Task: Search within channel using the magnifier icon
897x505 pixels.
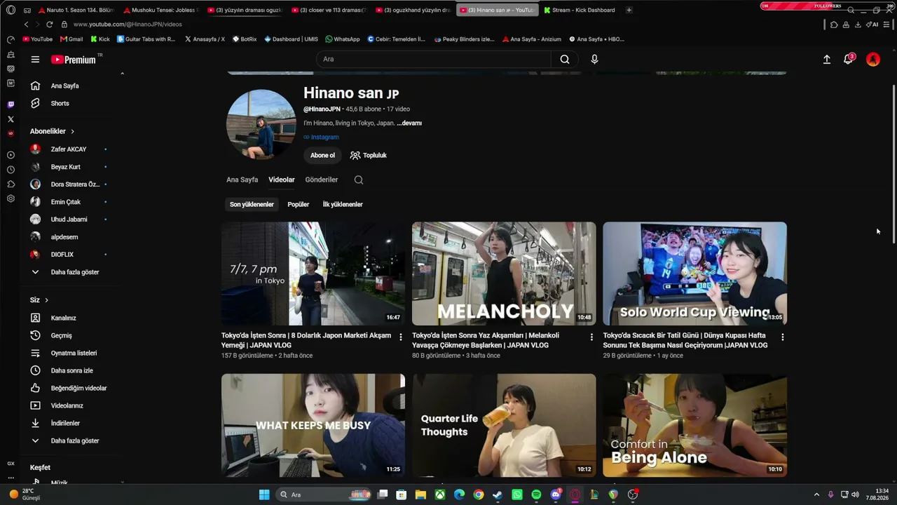Action: pyautogui.click(x=359, y=180)
